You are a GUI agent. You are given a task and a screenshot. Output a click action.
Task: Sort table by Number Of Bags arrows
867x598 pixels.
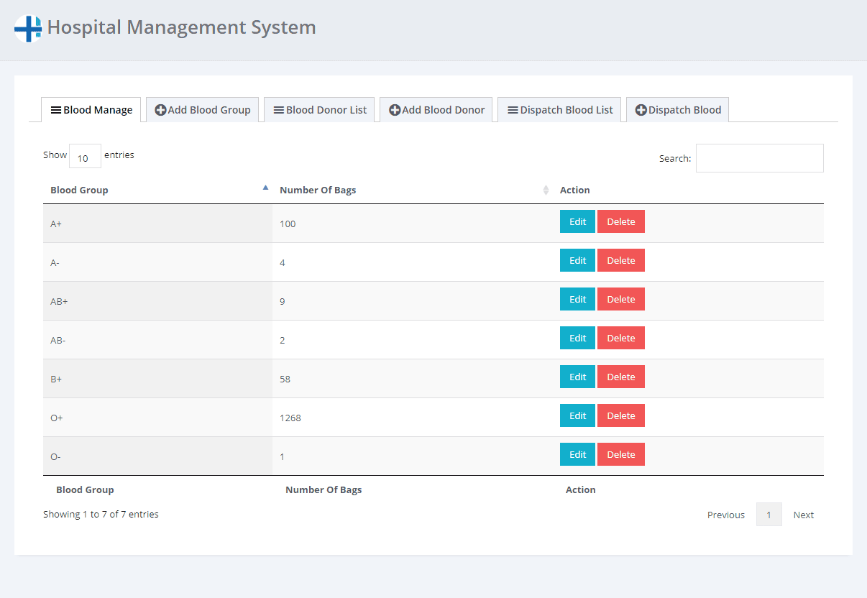tap(546, 190)
